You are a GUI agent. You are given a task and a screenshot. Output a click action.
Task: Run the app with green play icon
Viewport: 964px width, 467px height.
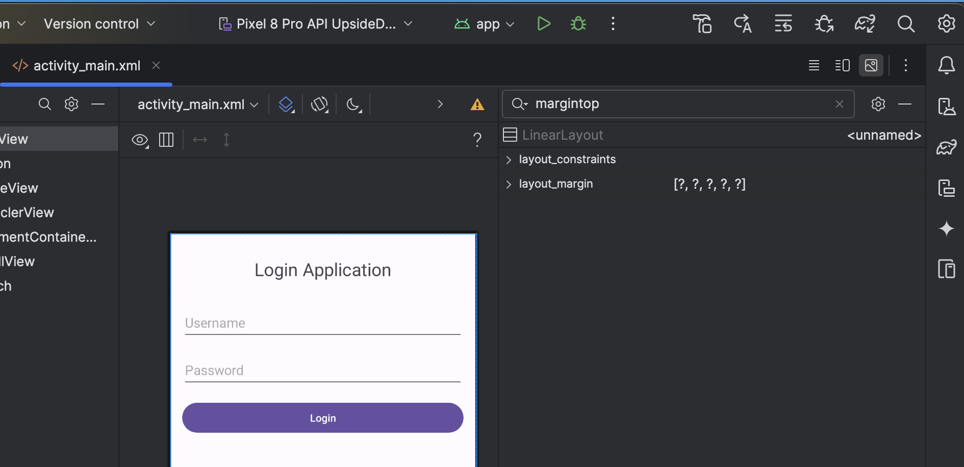pos(544,23)
